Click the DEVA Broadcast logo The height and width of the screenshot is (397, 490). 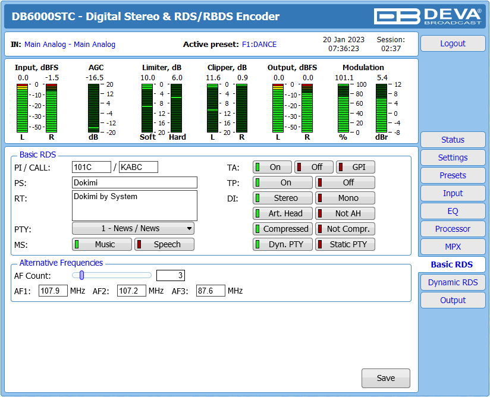(x=428, y=17)
